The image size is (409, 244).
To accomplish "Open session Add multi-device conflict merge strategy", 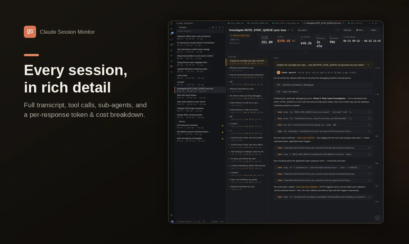I will (x=200, y=50).
